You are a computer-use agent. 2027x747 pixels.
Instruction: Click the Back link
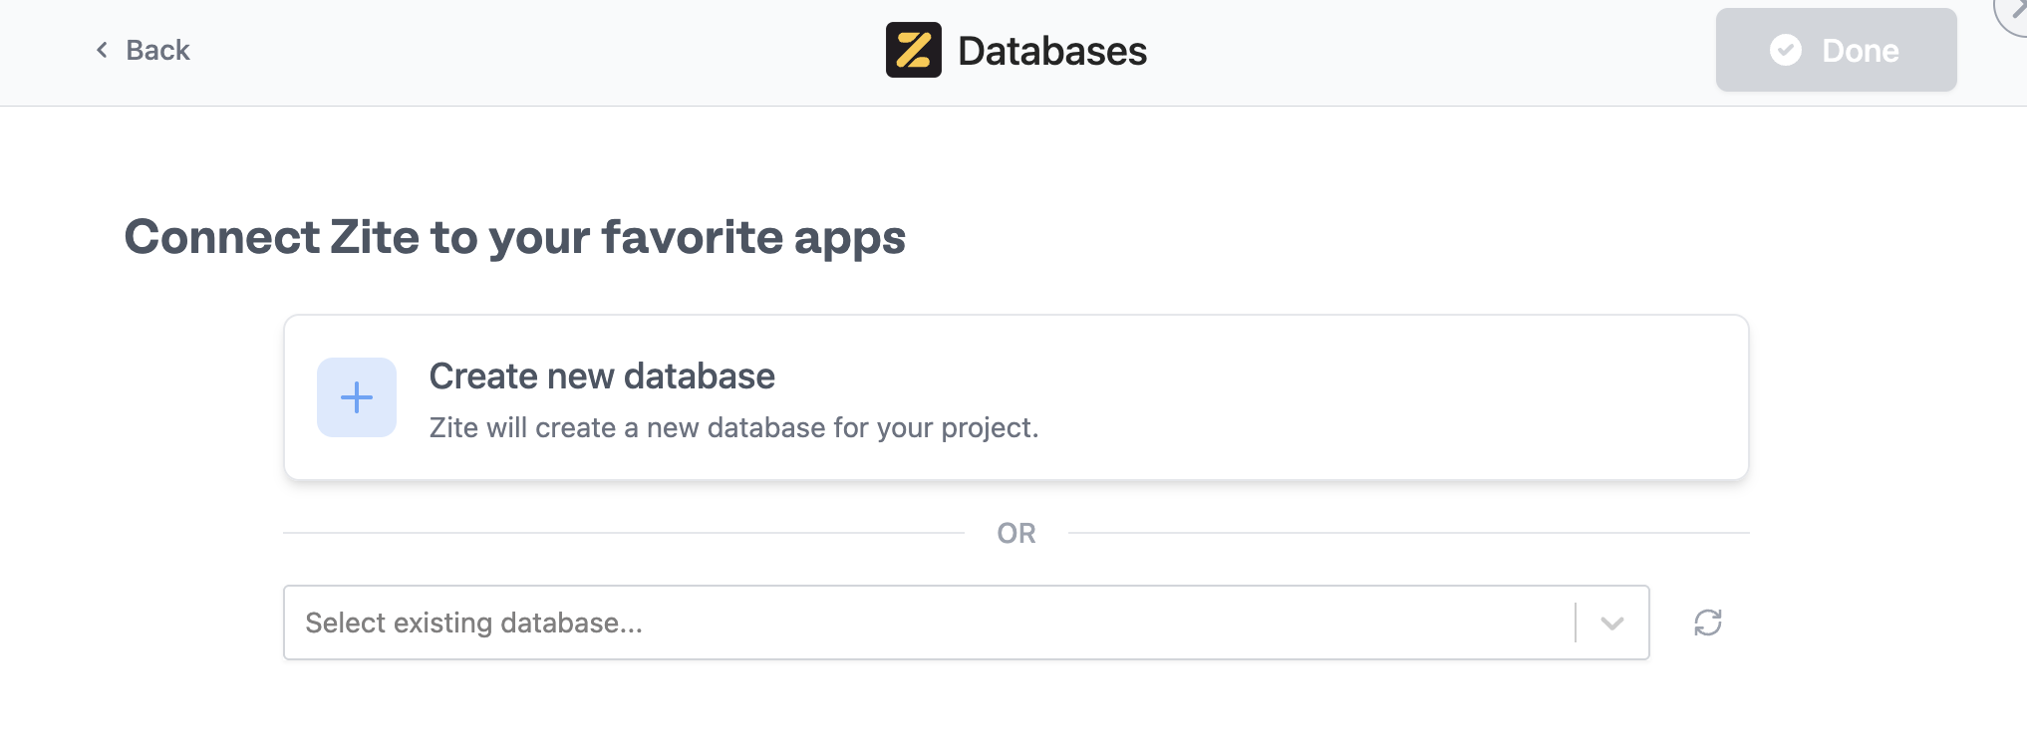[156, 50]
